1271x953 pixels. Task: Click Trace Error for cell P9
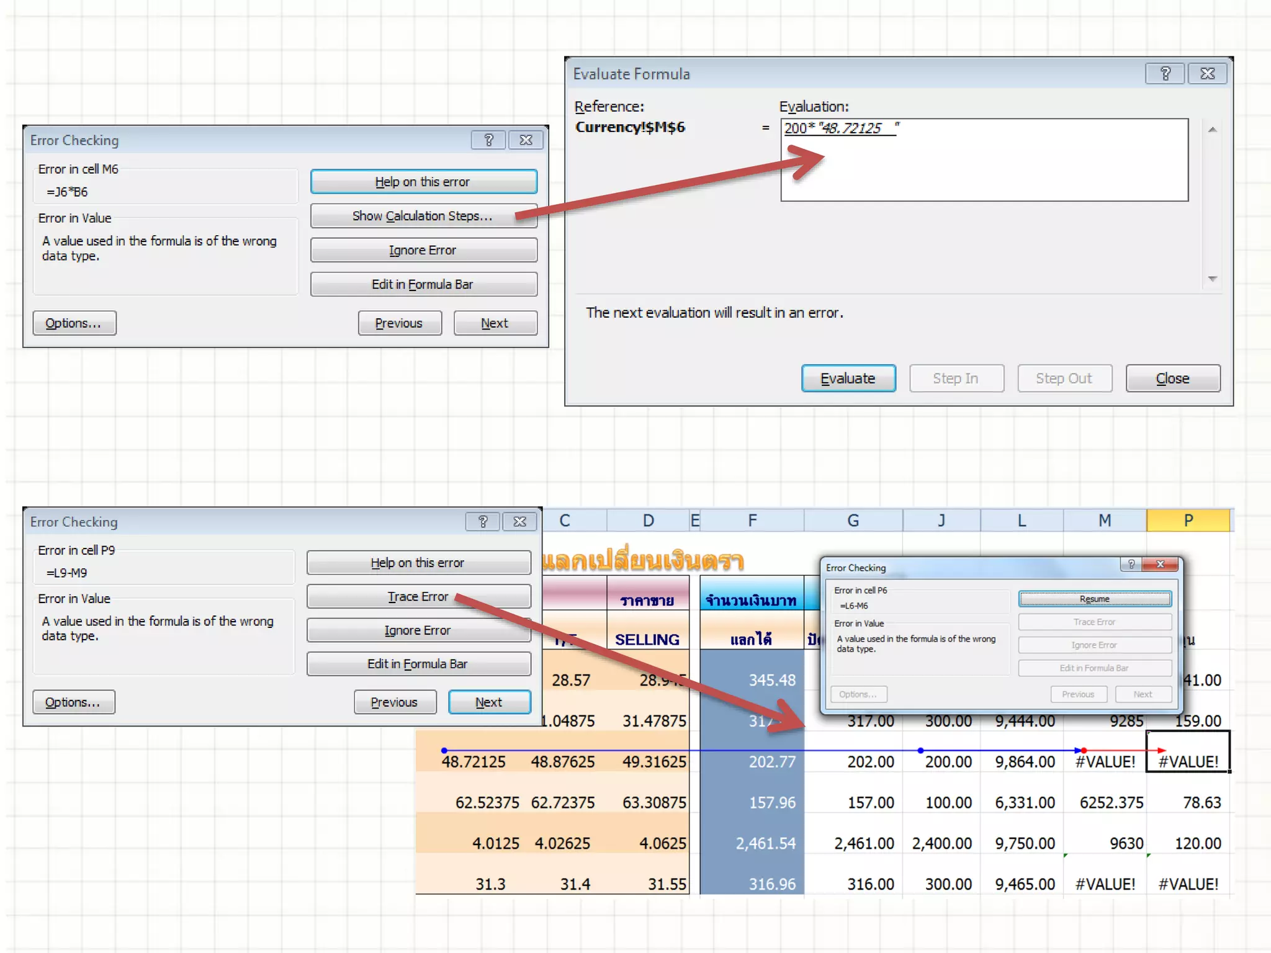418,597
